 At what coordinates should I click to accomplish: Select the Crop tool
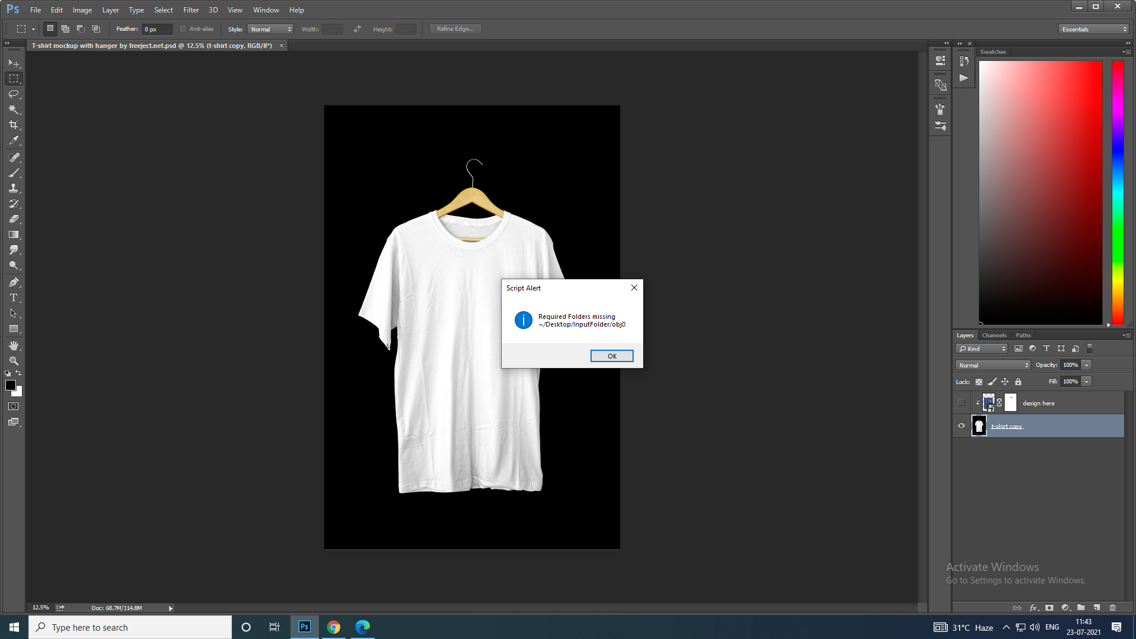tap(14, 125)
